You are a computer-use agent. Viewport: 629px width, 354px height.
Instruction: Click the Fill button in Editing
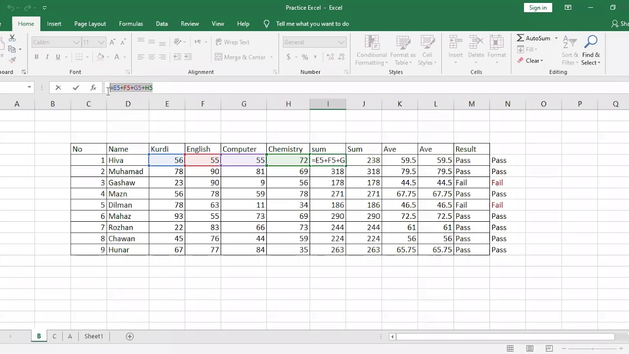pos(527,49)
